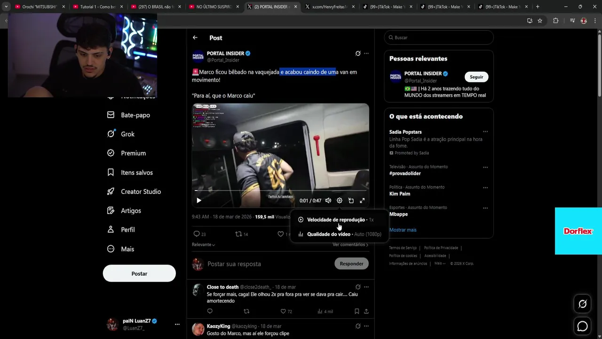Open floating Grok button at bottom right
Viewport: 602px width, 339px height.
[582, 304]
